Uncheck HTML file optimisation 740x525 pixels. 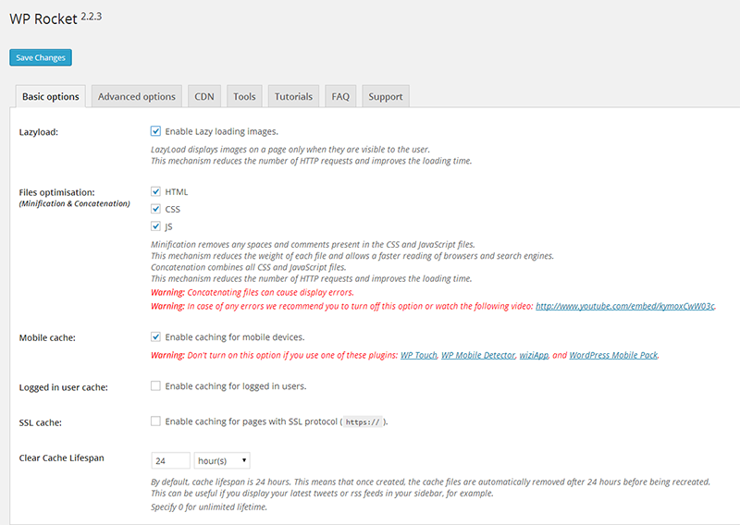(x=155, y=191)
